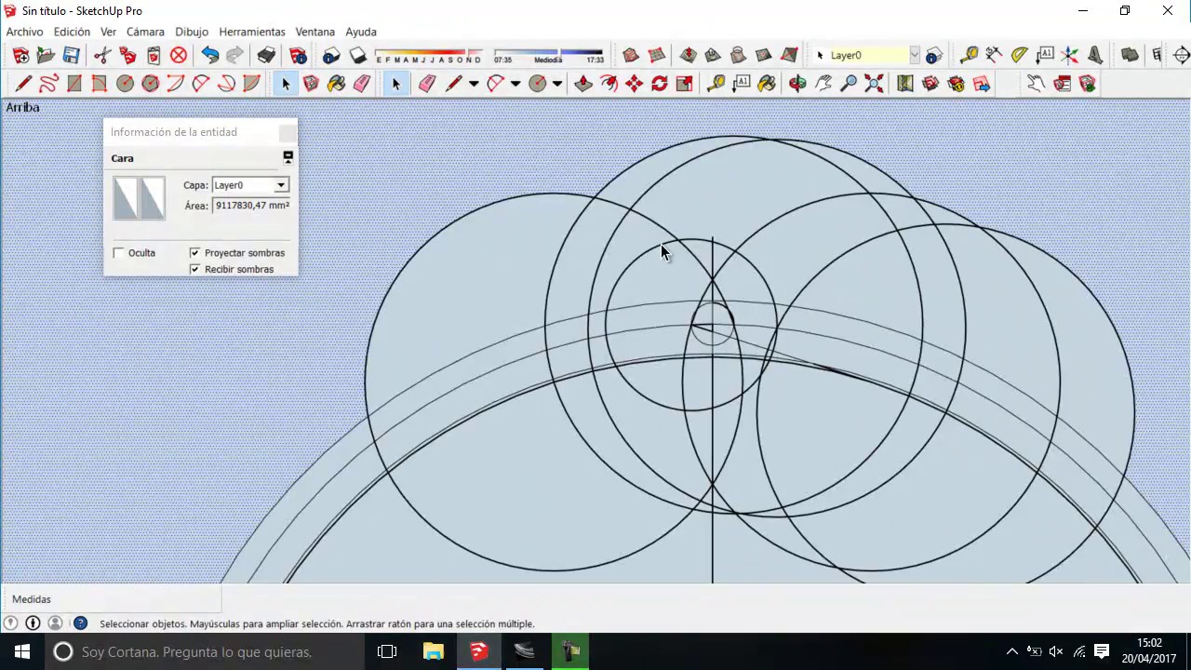Screen dimensions: 1191x670
Task: Undo the last action
Action: click(210, 56)
